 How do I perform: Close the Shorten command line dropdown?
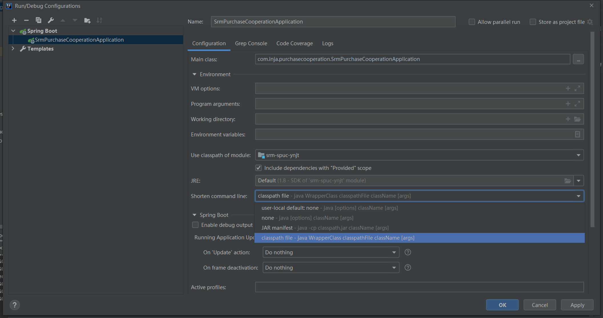pyautogui.click(x=578, y=196)
